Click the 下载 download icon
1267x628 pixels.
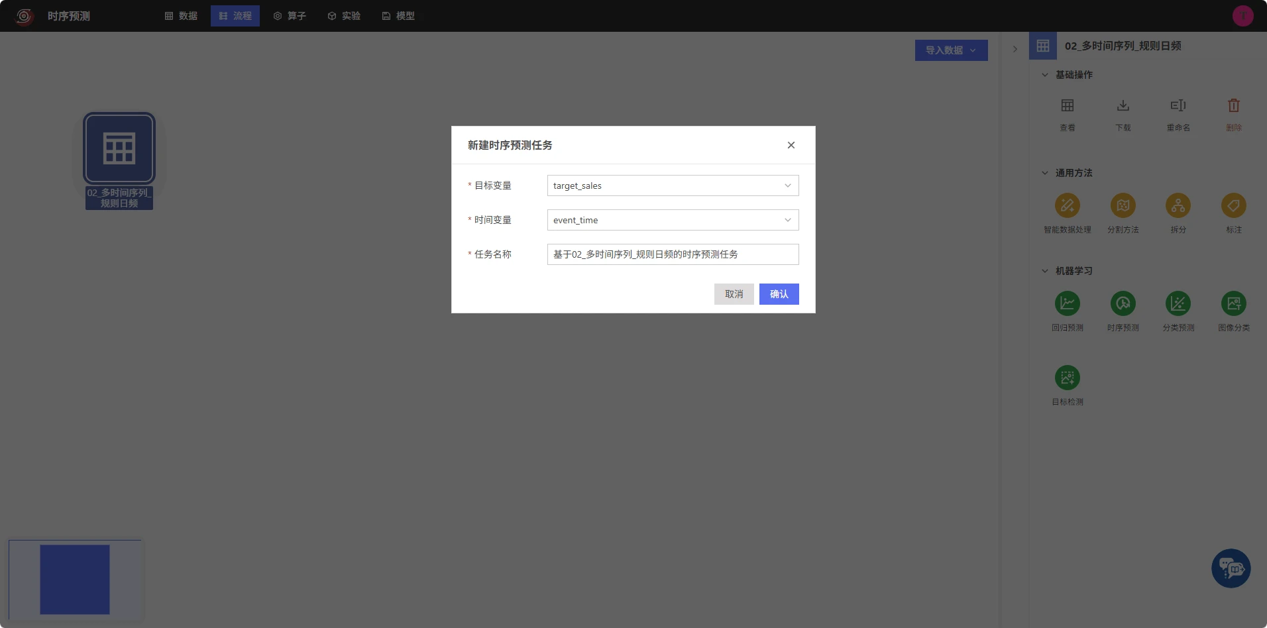click(1123, 105)
